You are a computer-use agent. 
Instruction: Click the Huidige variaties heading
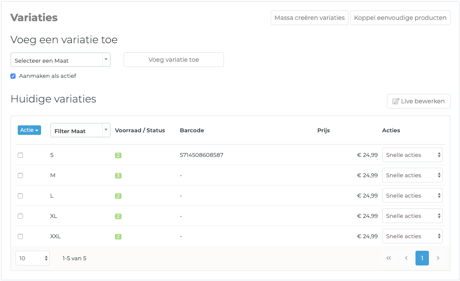pos(54,99)
